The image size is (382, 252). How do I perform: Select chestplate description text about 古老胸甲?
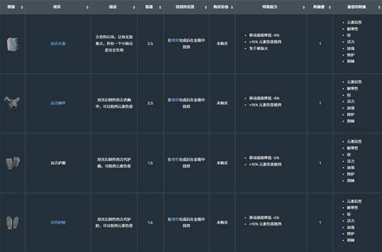coord(114,103)
